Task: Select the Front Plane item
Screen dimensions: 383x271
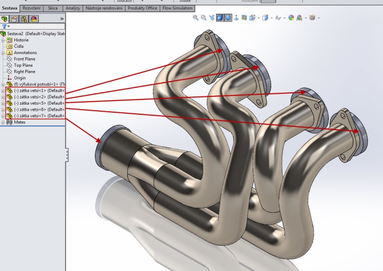Action: click(25, 59)
